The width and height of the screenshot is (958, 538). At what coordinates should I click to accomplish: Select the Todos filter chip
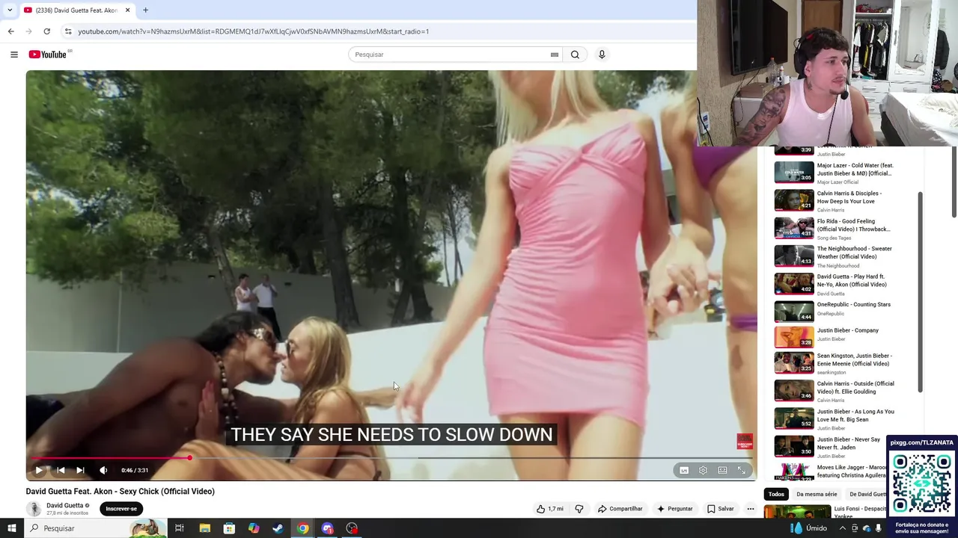776,494
